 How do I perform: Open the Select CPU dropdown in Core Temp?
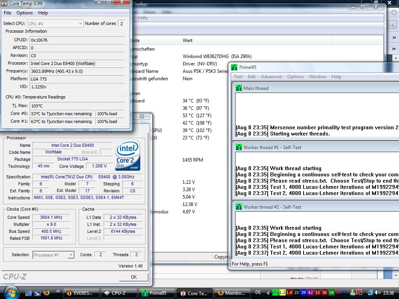coord(55,24)
